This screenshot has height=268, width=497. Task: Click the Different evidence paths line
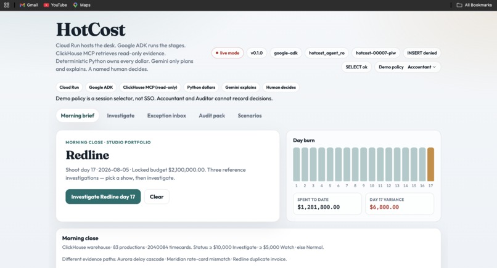point(175,259)
